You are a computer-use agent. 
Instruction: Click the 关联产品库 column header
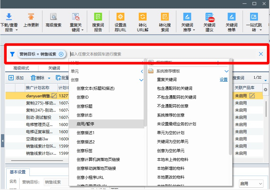pyautogui.click(x=248, y=88)
